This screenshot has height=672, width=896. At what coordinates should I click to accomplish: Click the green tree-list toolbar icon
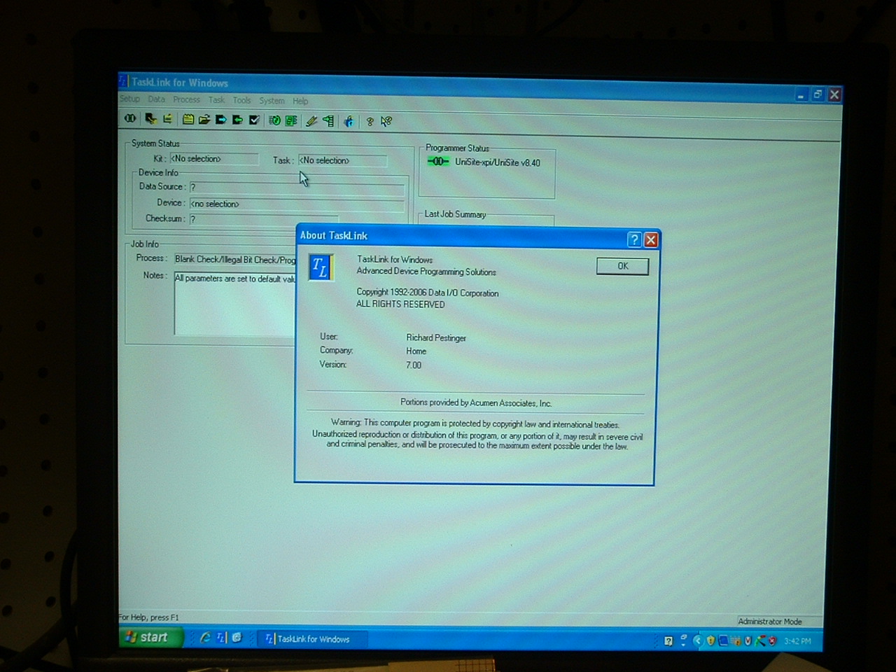click(328, 121)
